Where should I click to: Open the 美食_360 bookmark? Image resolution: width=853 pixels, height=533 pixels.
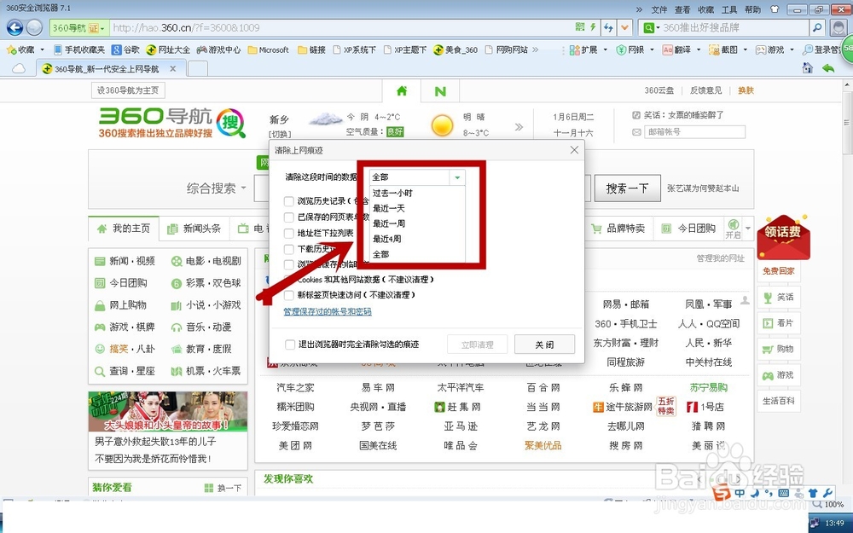coord(456,49)
